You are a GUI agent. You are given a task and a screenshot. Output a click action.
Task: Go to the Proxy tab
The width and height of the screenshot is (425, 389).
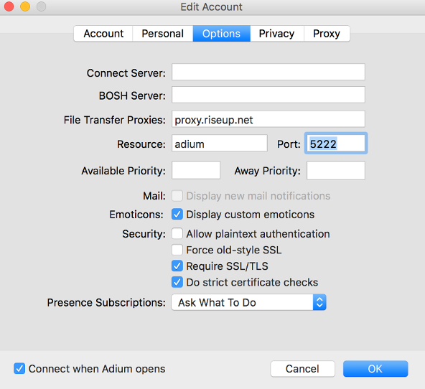[x=327, y=34]
